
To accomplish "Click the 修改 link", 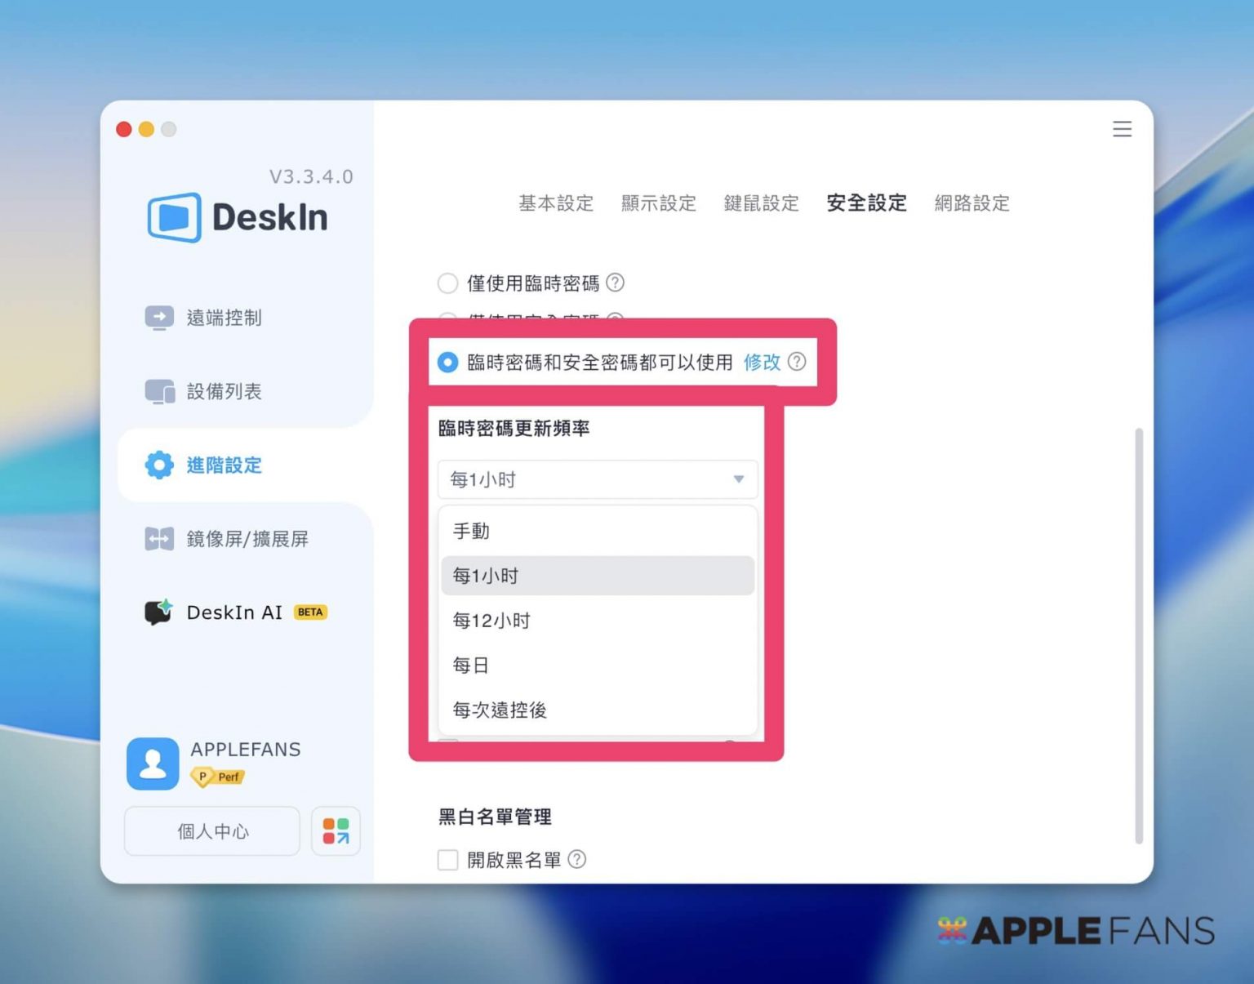I will [x=762, y=362].
